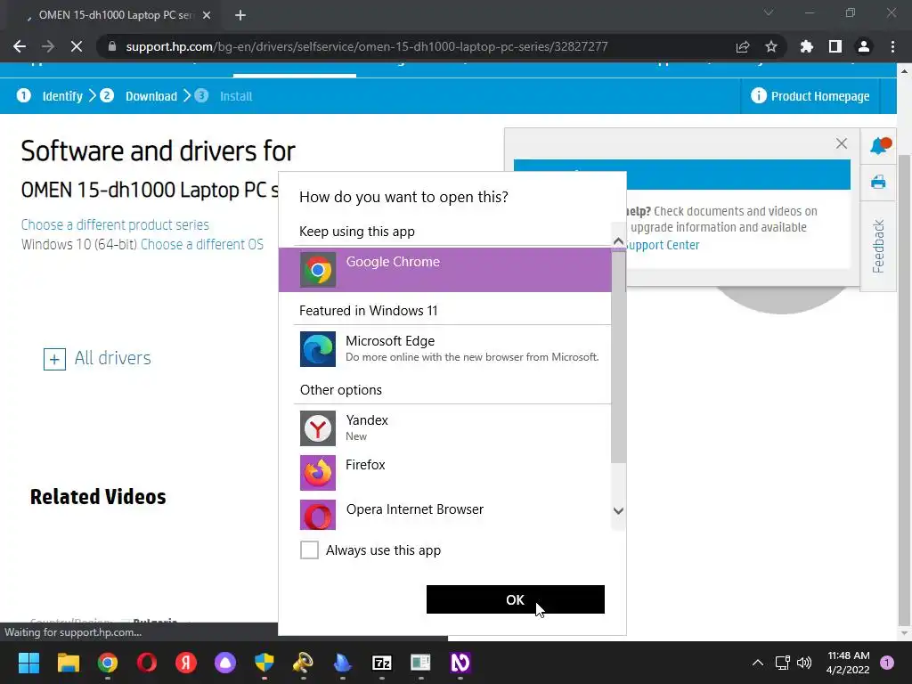
Task: Close the HP help popup panel
Action: (841, 143)
